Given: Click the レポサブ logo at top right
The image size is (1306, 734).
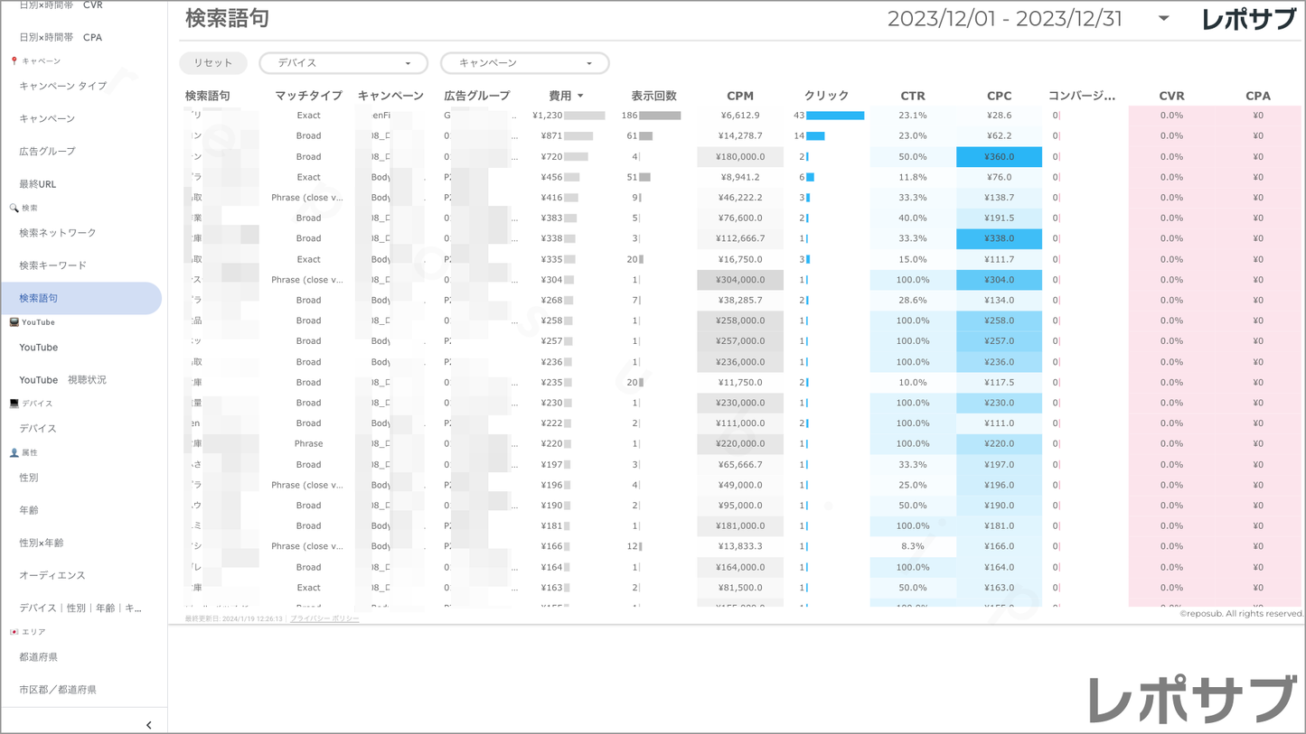Looking at the screenshot, I should [x=1248, y=19].
